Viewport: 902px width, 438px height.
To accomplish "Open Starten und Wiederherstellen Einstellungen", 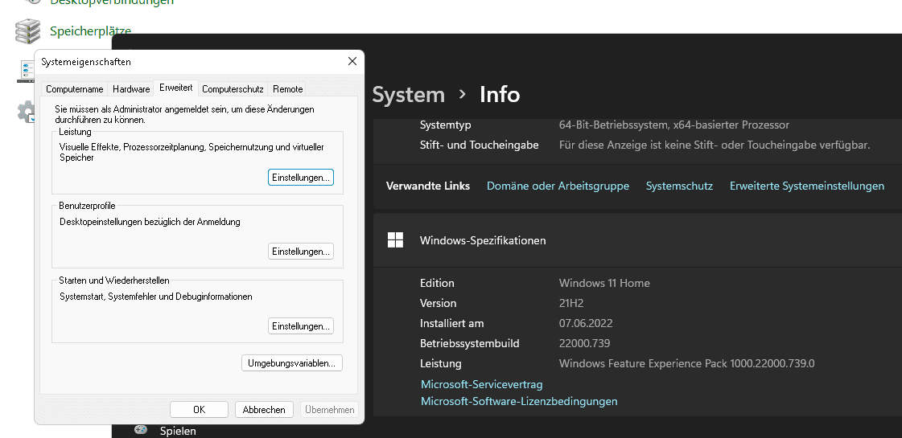I will (x=301, y=326).
